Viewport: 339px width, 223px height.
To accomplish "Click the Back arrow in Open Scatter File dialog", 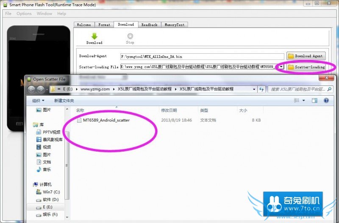I will pyautogui.click(x=31, y=89).
